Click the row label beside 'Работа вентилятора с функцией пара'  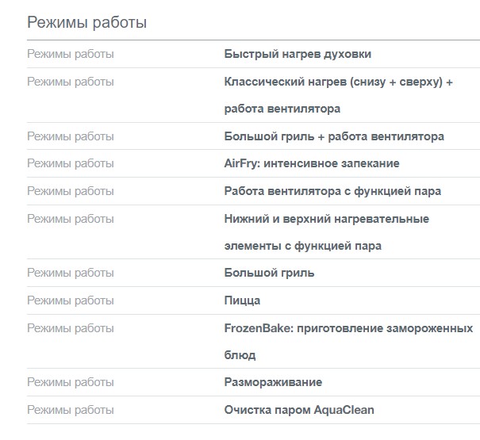click(x=71, y=191)
